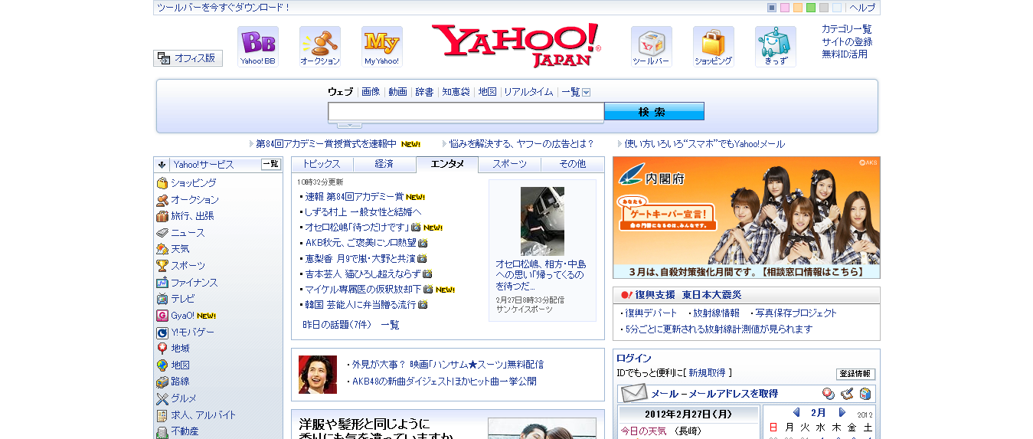Open the 一覧 search category dropdown
Viewport: 1033px width, 439px height.
click(x=576, y=92)
